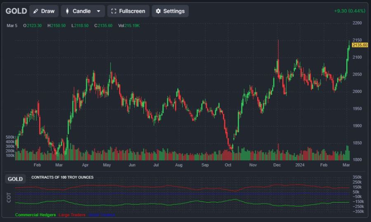
Task: Click the CONTRACTS OF 100 TROY OUNCES heading
Action: coord(62,177)
